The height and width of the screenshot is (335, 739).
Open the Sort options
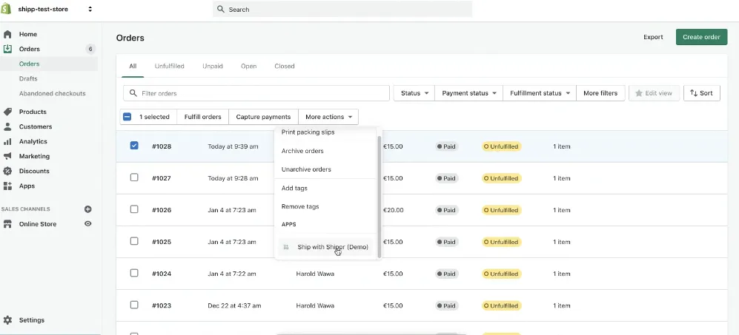[x=701, y=93]
